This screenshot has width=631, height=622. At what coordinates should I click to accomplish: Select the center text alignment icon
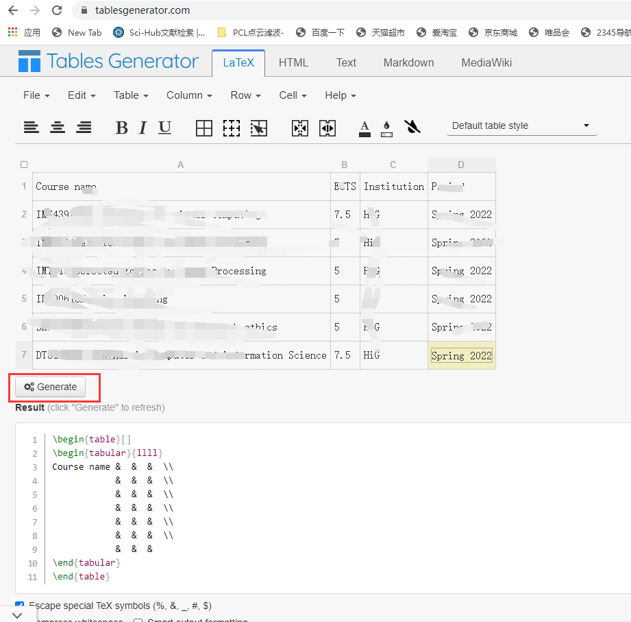[x=58, y=128]
